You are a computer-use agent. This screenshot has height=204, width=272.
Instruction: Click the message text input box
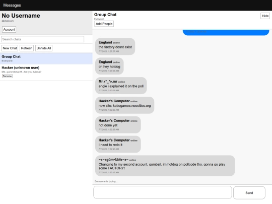163,192
